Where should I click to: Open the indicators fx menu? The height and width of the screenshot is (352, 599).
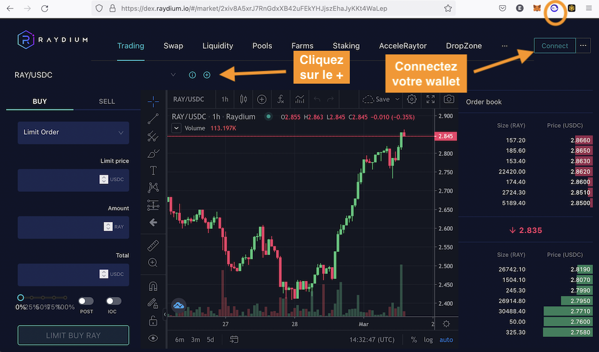click(280, 99)
